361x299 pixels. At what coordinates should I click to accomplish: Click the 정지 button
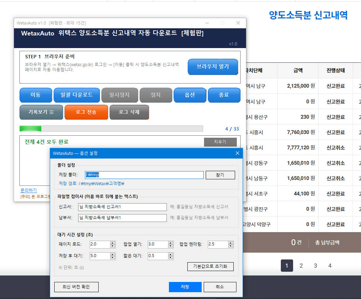[x=156, y=95]
